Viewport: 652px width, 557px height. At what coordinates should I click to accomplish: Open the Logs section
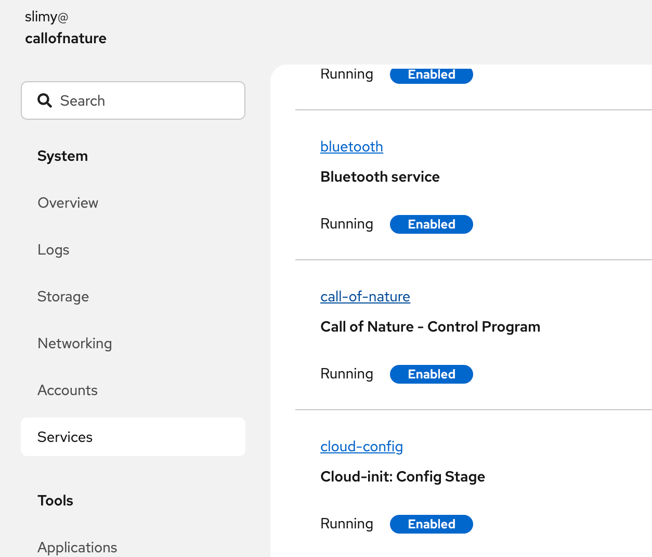pos(53,250)
